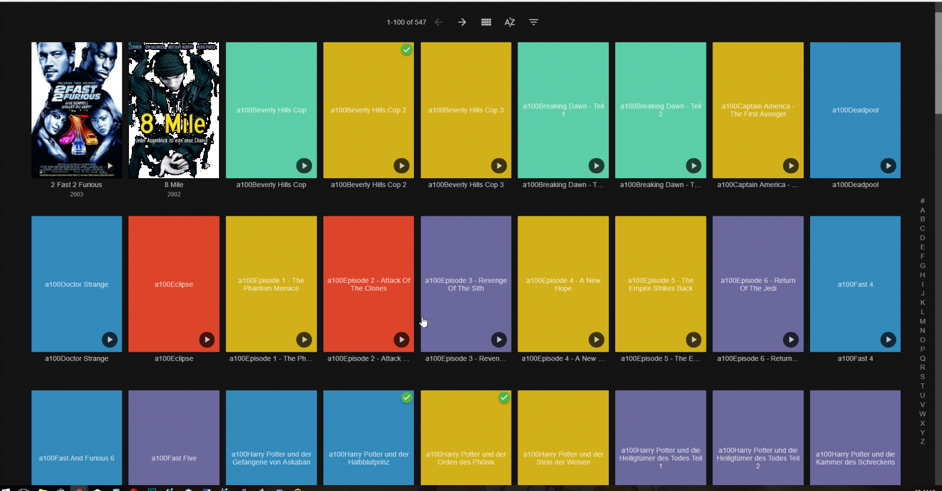Jump to letter S in alphabet picker

point(923,377)
